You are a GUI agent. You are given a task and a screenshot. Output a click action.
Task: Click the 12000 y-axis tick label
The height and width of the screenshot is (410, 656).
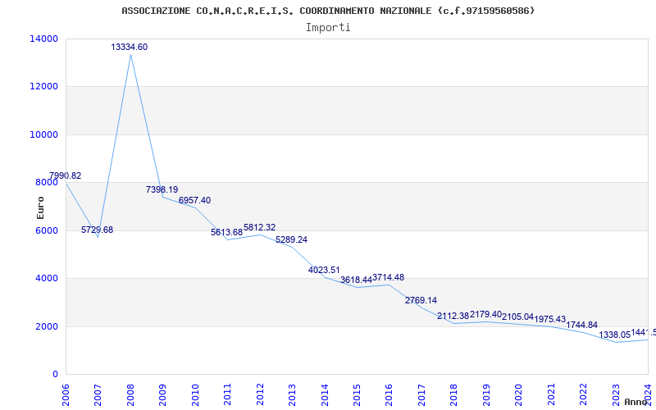(x=44, y=87)
